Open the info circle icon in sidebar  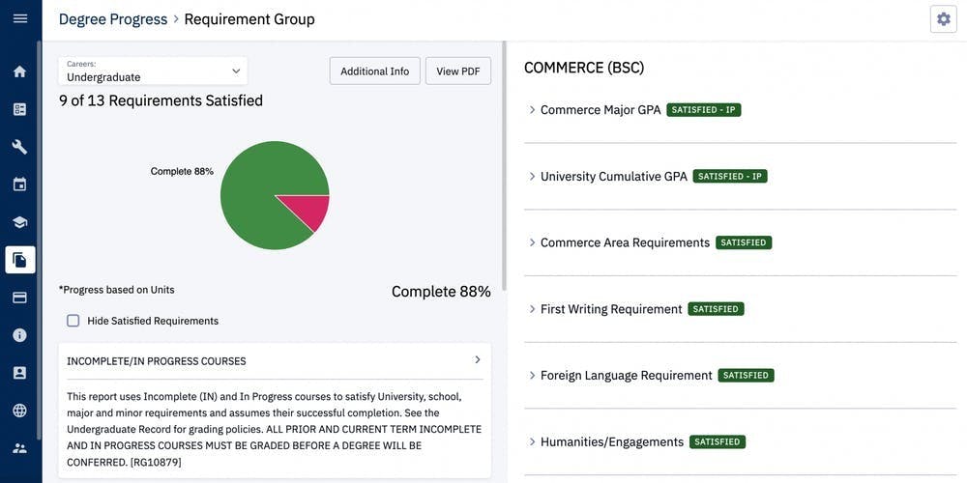[x=19, y=335]
